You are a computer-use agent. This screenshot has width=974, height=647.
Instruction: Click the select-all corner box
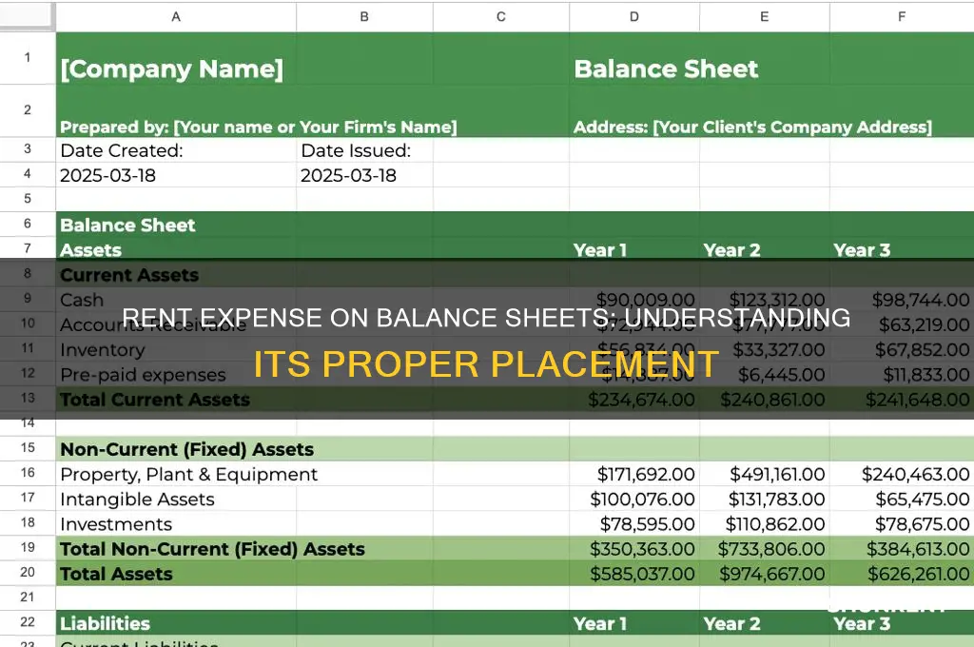coord(28,17)
